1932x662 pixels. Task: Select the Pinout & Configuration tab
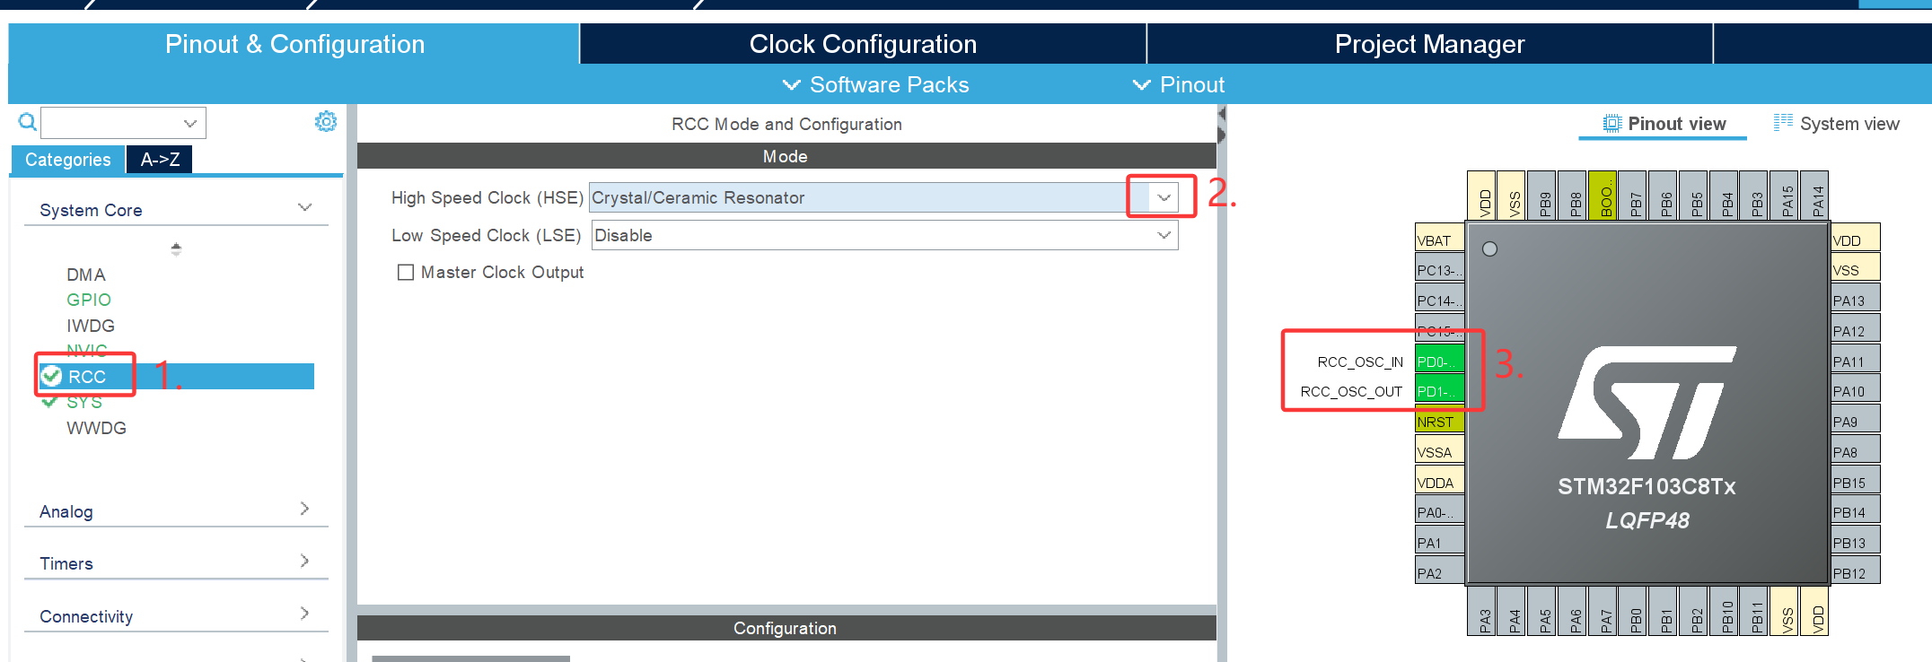(x=294, y=44)
